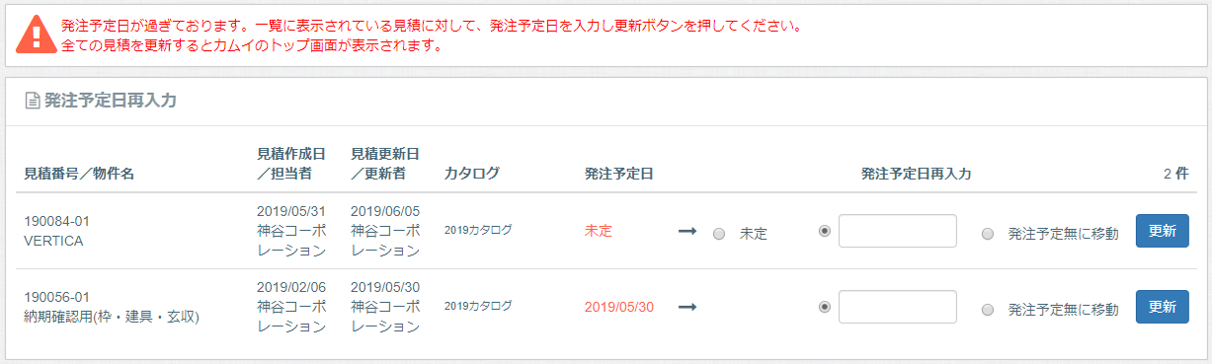
Task: Click estimate number 190084-01
Action: click(57, 221)
